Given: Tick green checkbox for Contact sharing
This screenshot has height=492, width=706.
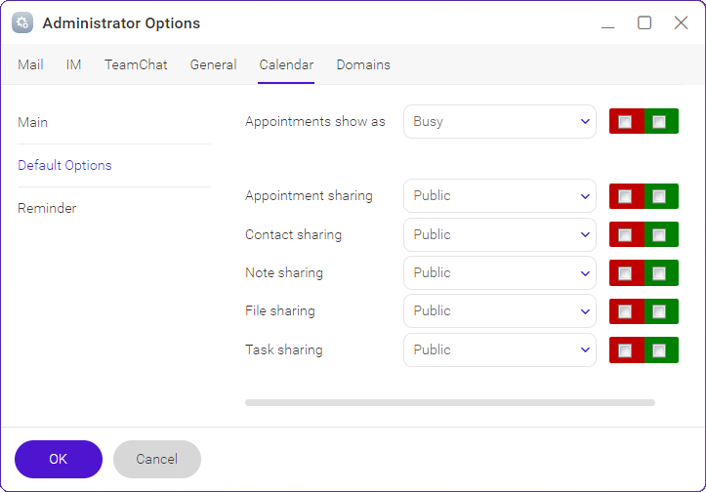Looking at the screenshot, I should click(659, 235).
